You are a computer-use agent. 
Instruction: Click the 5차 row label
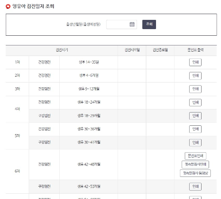(x=17, y=136)
